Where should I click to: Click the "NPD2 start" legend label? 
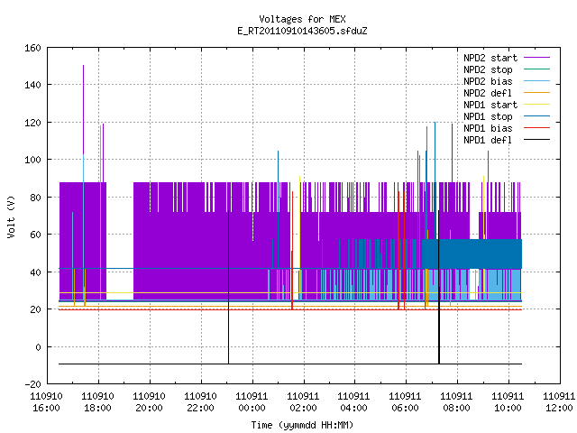tap(490, 58)
